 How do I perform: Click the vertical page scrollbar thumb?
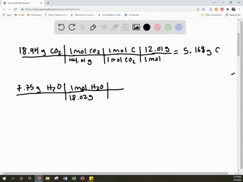point(238,44)
